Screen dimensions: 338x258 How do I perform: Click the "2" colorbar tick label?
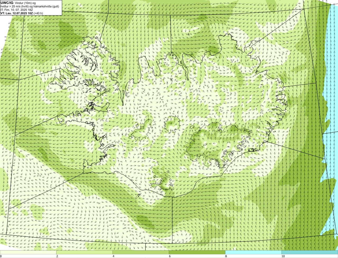[x=57, y=256]
